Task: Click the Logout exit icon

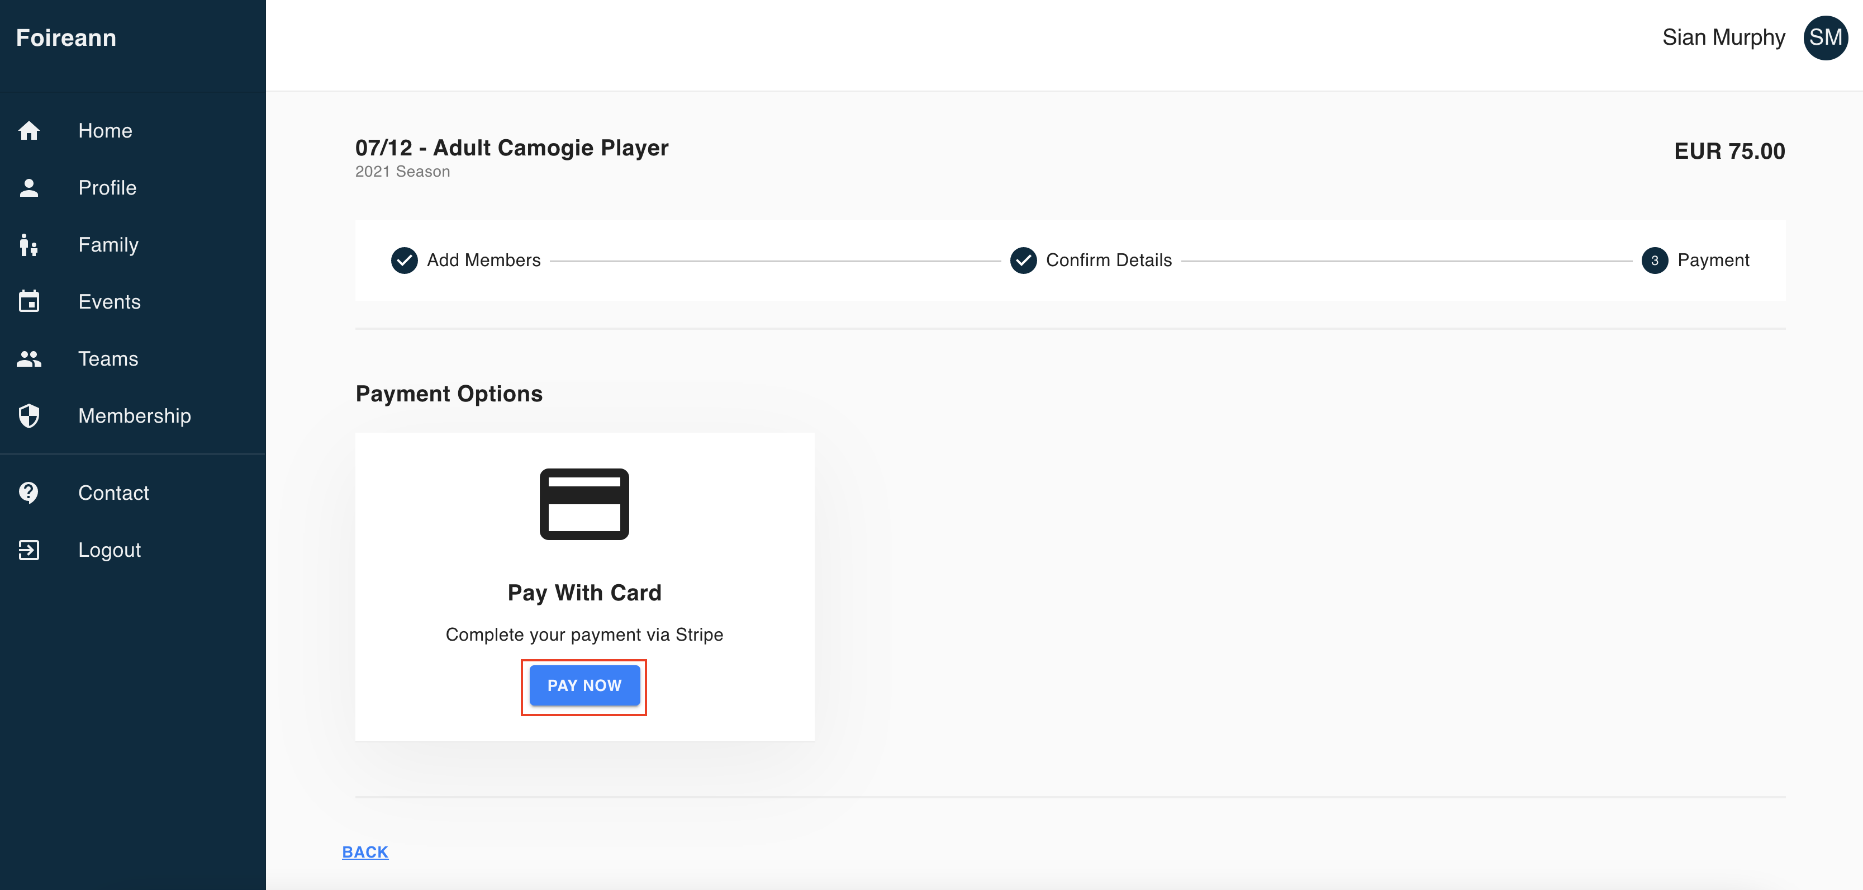Action: click(29, 550)
